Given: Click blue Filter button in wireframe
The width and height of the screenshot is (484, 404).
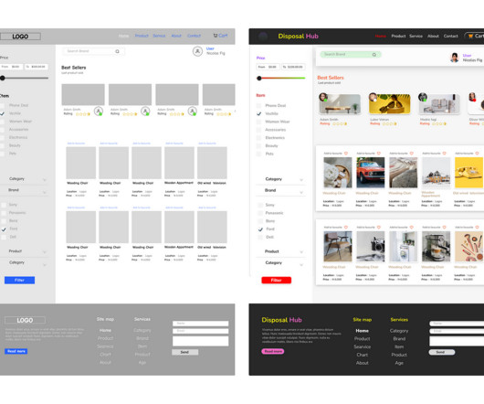Looking at the screenshot, I should click(19, 280).
